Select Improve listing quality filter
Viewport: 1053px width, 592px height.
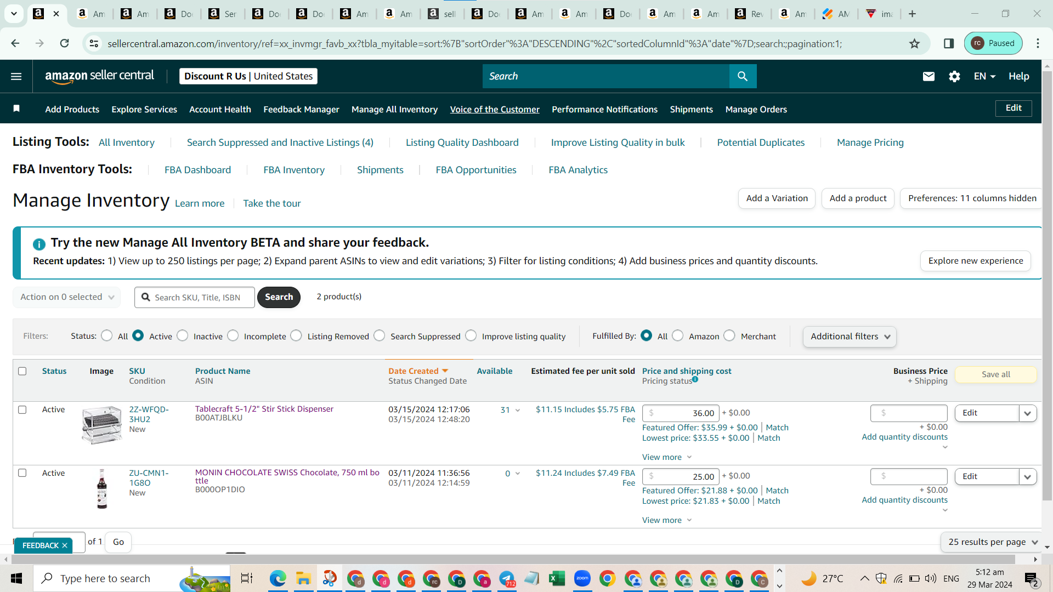pyautogui.click(x=471, y=335)
